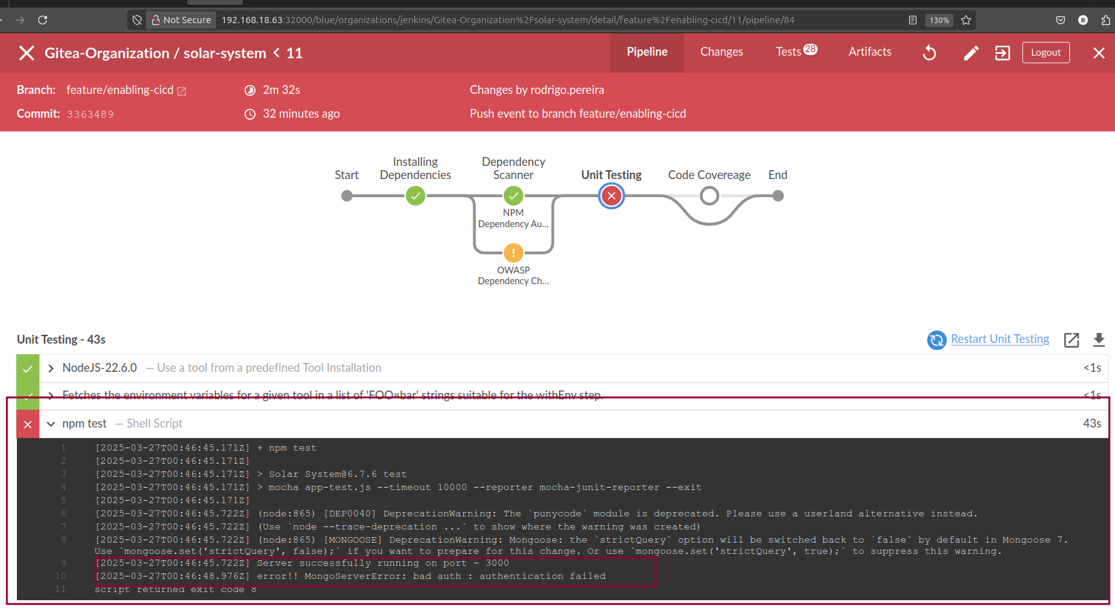Open the Artifacts tab

[x=870, y=52]
